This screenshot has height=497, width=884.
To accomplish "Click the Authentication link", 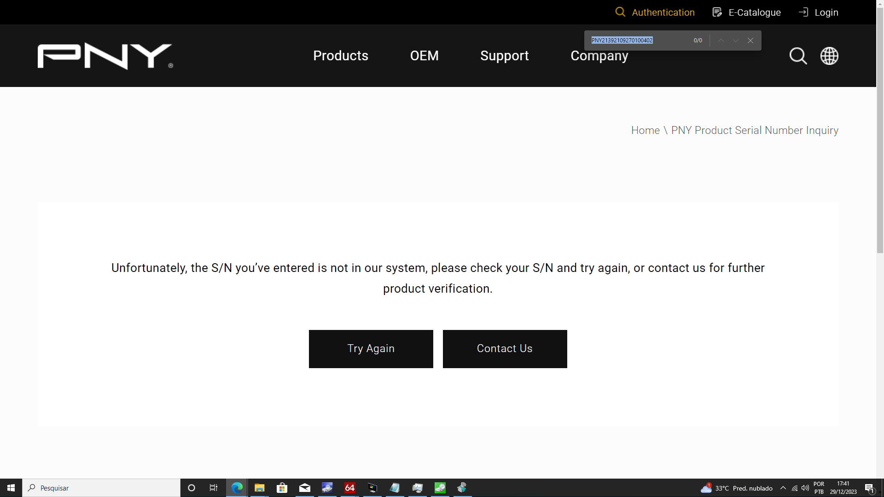I will 663,12.
